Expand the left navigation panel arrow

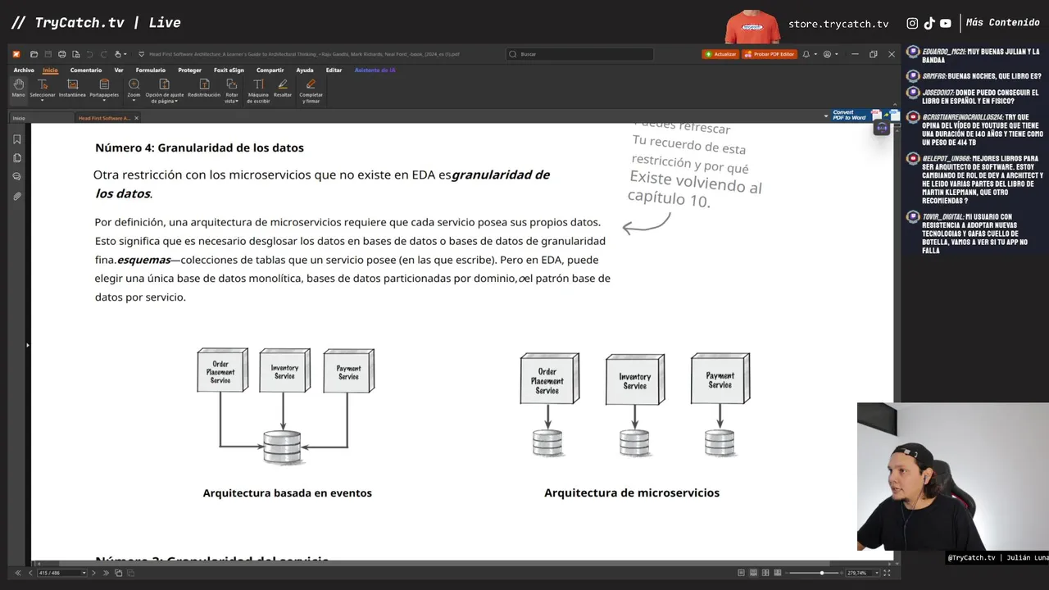click(27, 345)
